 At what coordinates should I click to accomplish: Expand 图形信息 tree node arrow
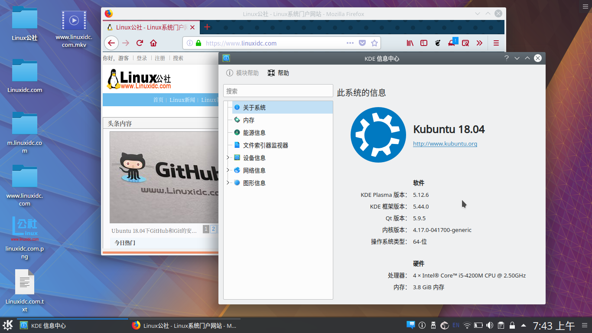(228, 183)
